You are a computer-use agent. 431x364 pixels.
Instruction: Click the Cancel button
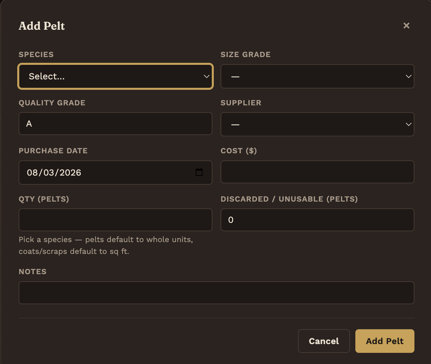click(324, 341)
